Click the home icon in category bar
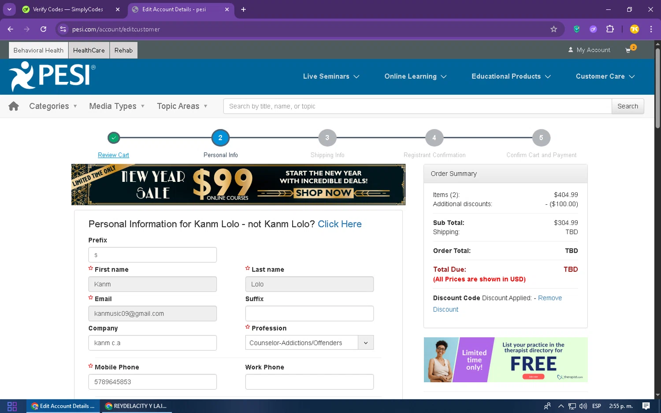The height and width of the screenshot is (413, 661). pos(14,106)
